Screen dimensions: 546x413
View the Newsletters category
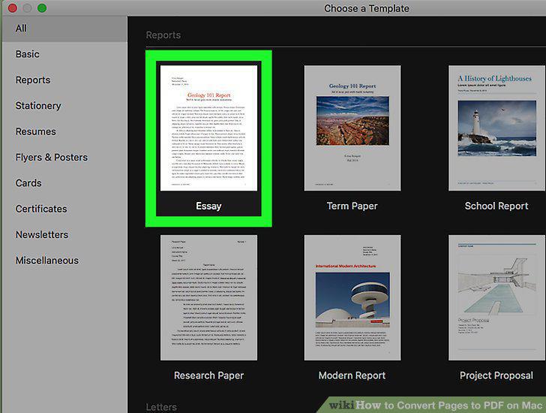coord(64,235)
